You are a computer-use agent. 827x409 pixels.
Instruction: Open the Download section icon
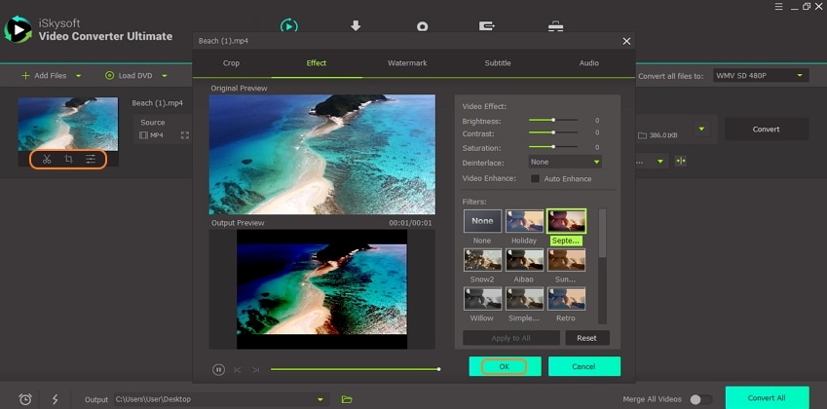click(x=356, y=25)
